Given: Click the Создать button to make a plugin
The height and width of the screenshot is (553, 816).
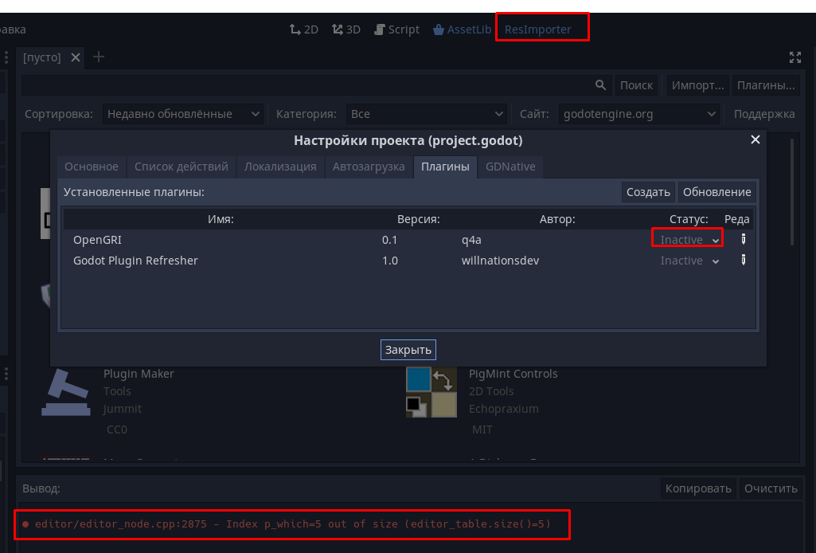Looking at the screenshot, I should coord(647,191).
